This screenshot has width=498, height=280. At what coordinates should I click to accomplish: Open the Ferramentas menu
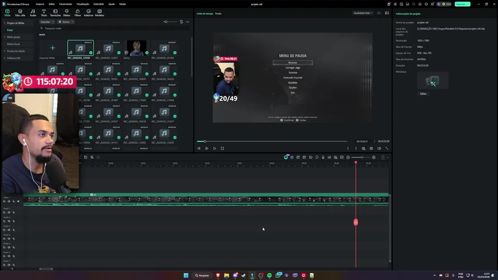[65, 4]
